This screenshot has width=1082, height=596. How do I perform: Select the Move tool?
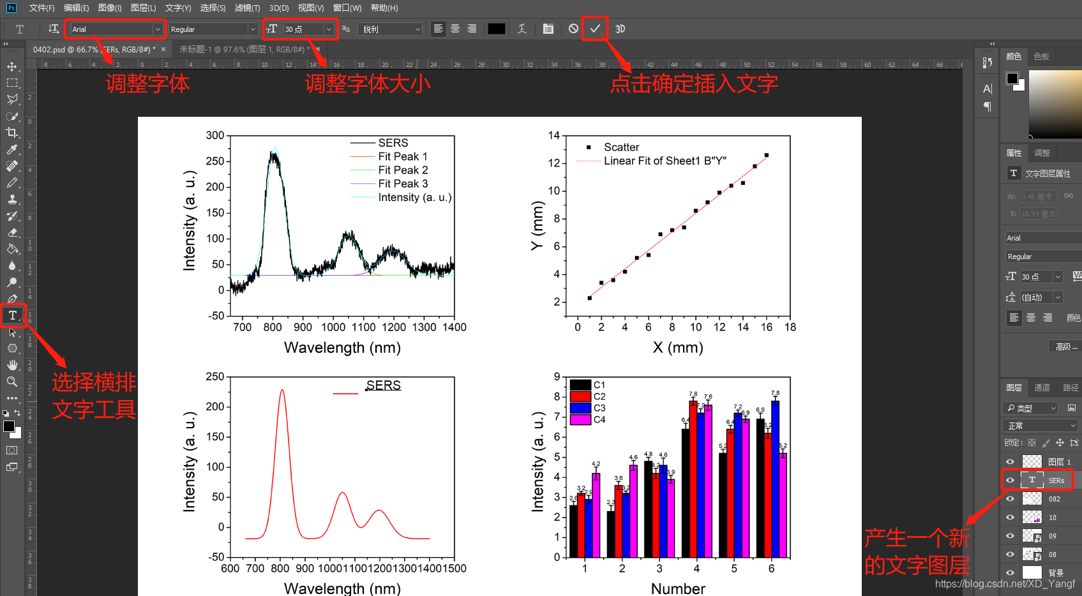coord(12,66)
